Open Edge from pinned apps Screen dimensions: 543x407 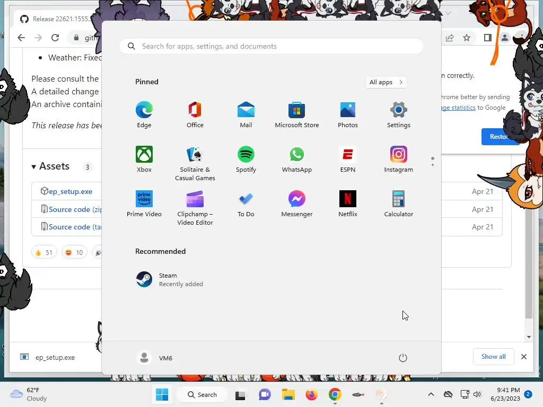click(144, 115)
